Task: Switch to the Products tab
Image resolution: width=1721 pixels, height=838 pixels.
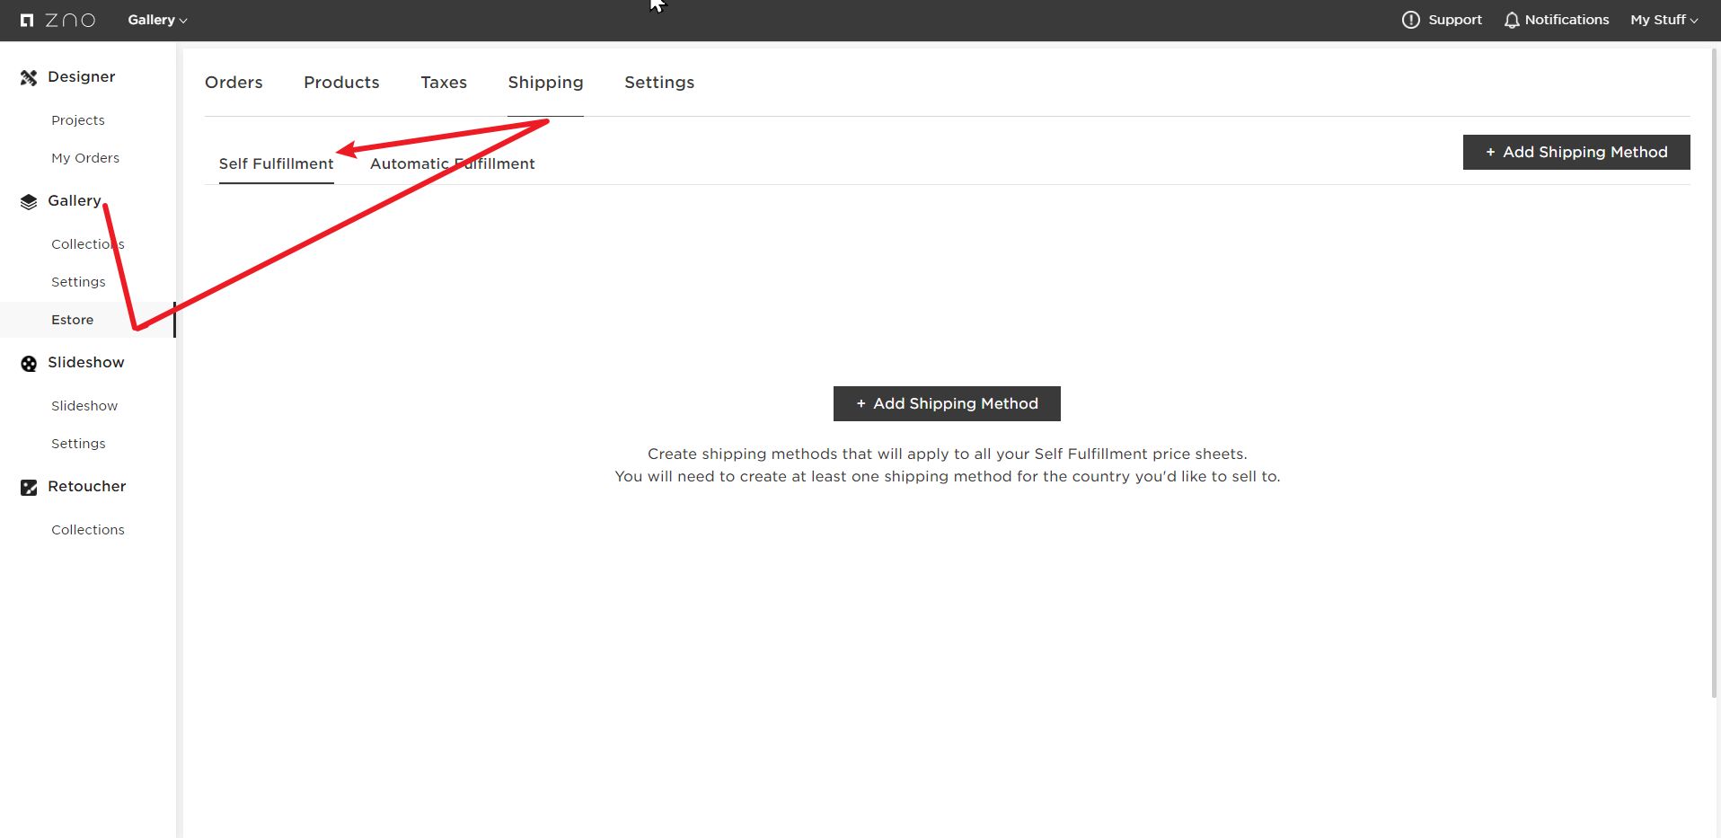Action: [341, 83]
